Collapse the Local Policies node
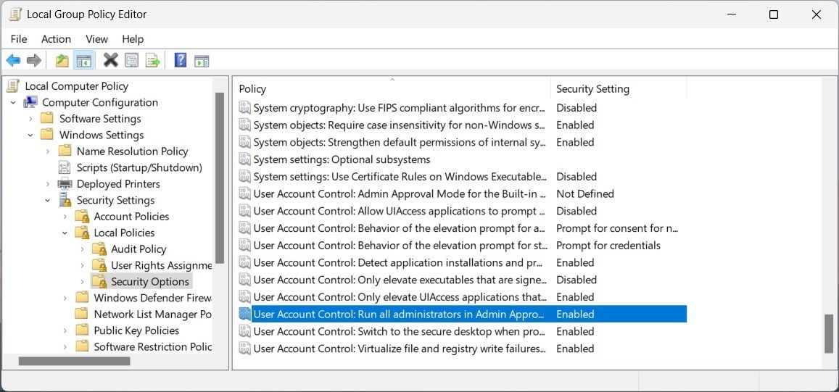 pos(65,233)
